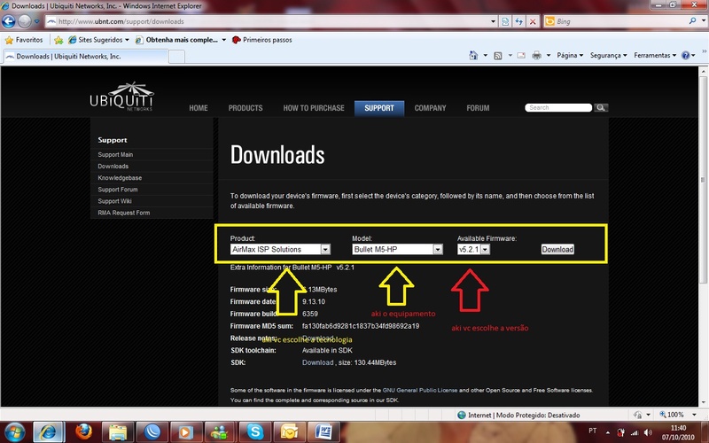Click the Bing search magnifier icon

pyautogui.click(x=692, y=20)
